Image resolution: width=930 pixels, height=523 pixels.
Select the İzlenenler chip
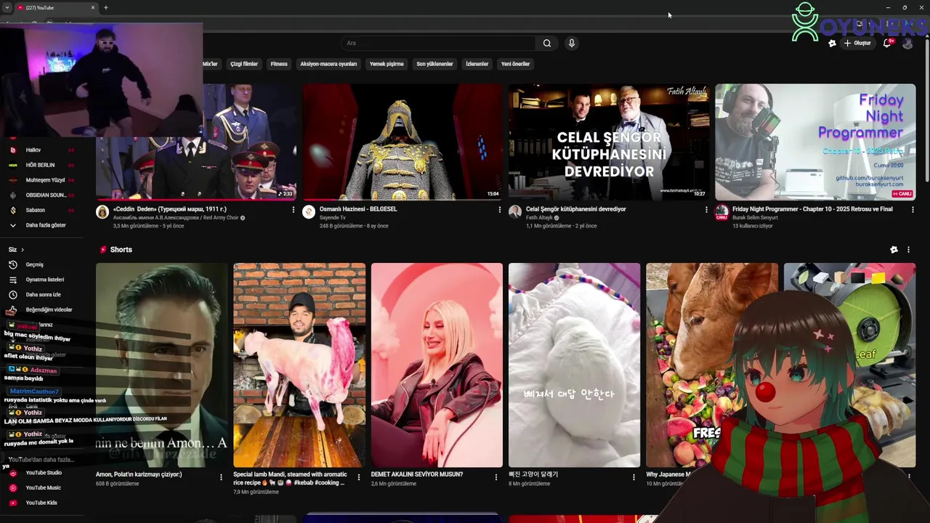(477, 64)
